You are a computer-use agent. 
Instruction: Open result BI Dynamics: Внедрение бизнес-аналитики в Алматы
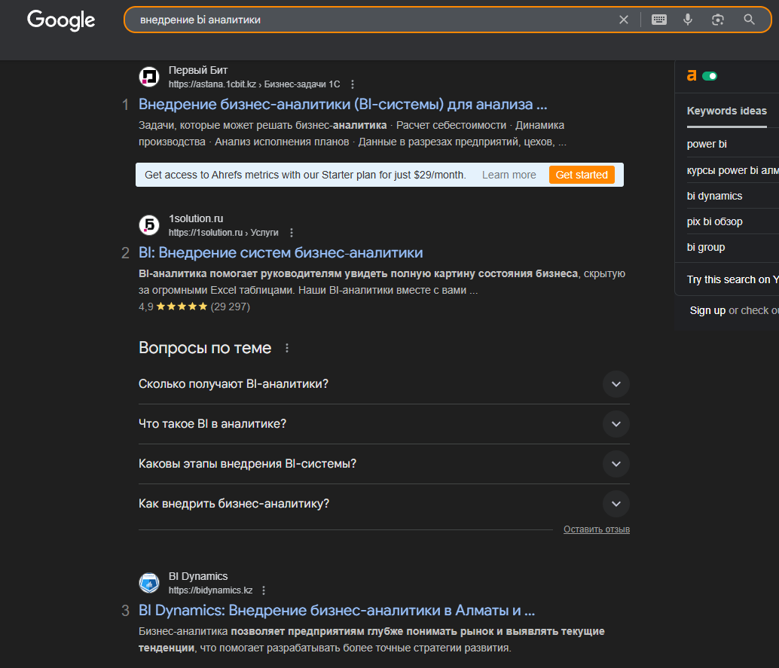[337, 611]
